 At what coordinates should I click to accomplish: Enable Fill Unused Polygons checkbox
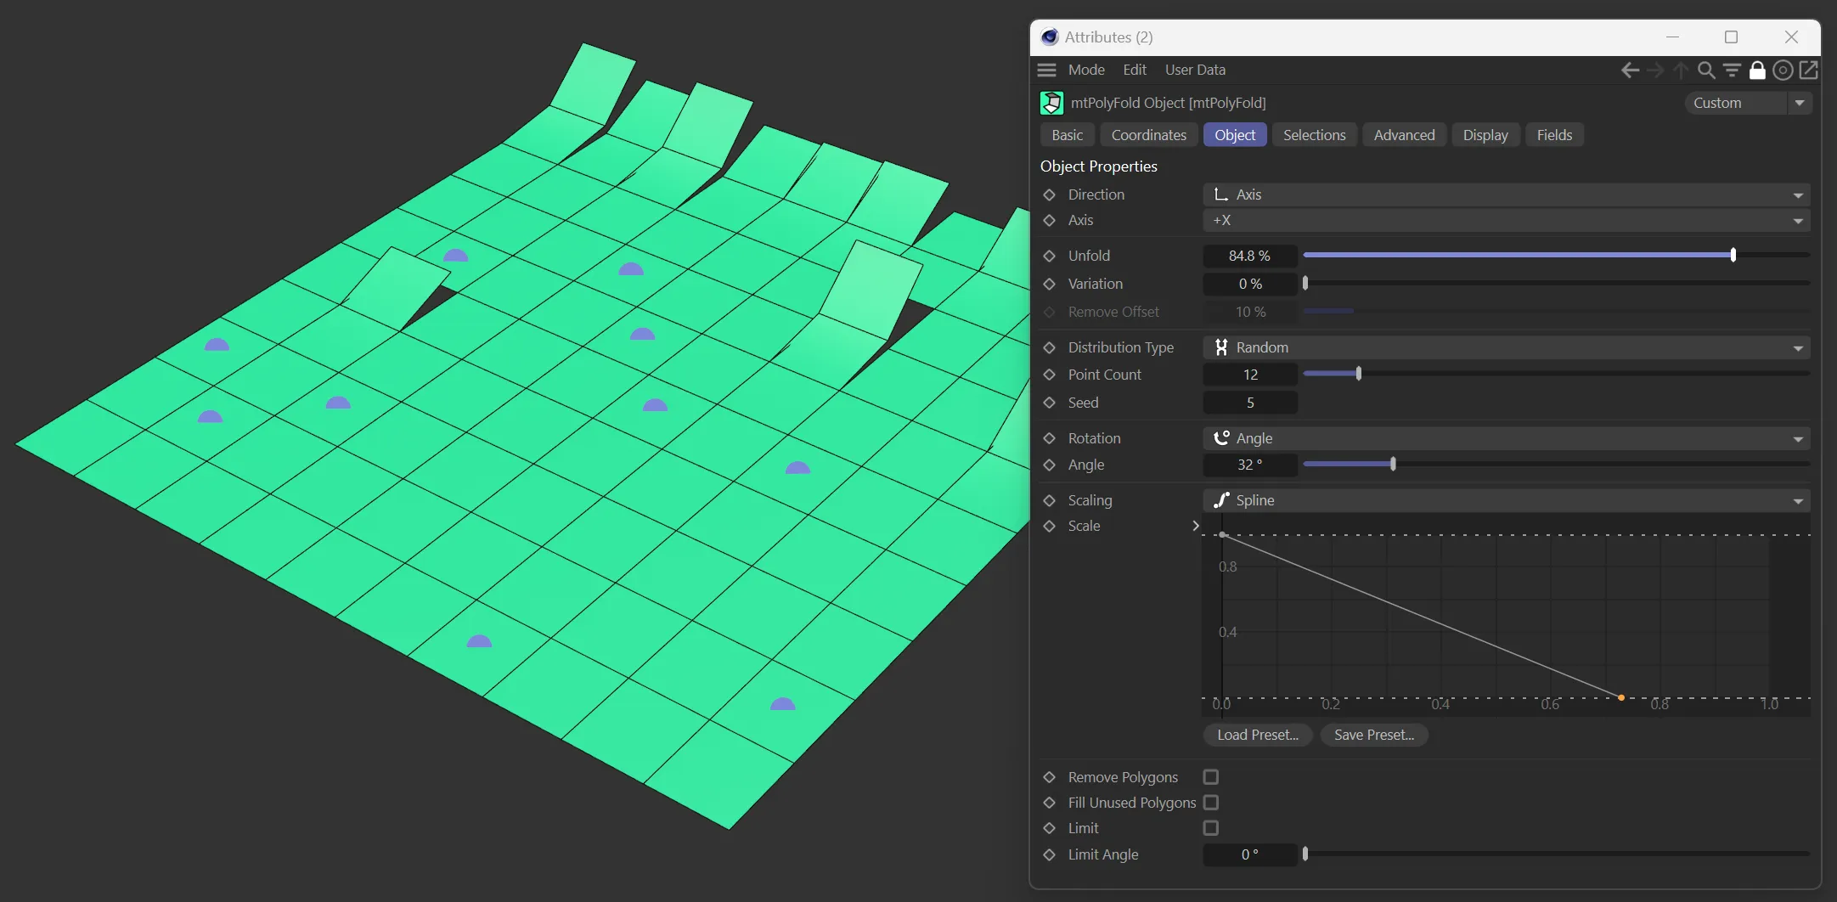(x=1211, y=803)
